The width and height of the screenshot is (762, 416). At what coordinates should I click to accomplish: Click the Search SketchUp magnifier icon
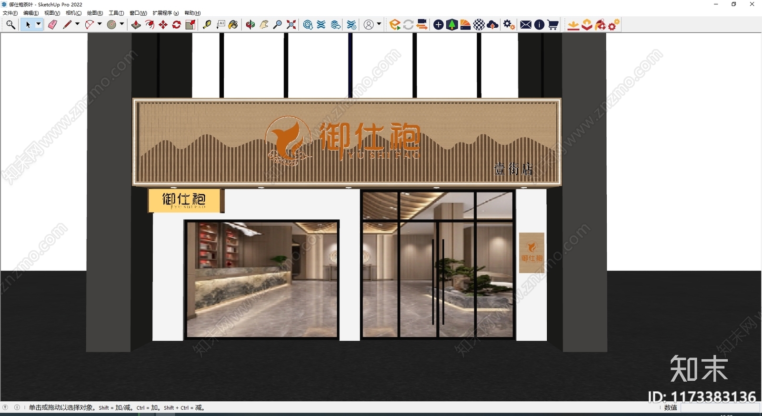coord(10,25)
